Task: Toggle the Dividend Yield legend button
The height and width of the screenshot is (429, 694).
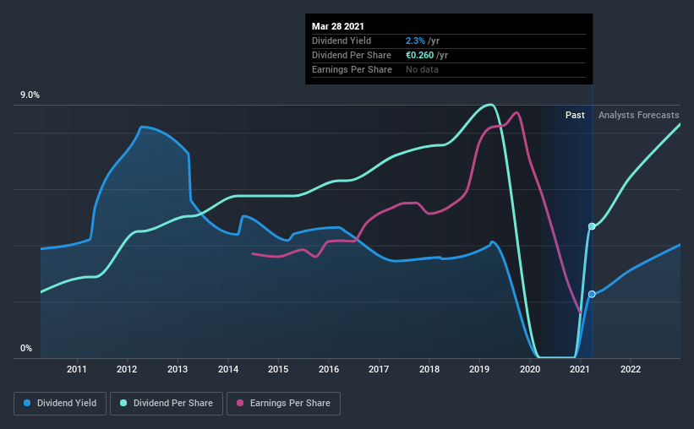Action: [x=60, y=404]
